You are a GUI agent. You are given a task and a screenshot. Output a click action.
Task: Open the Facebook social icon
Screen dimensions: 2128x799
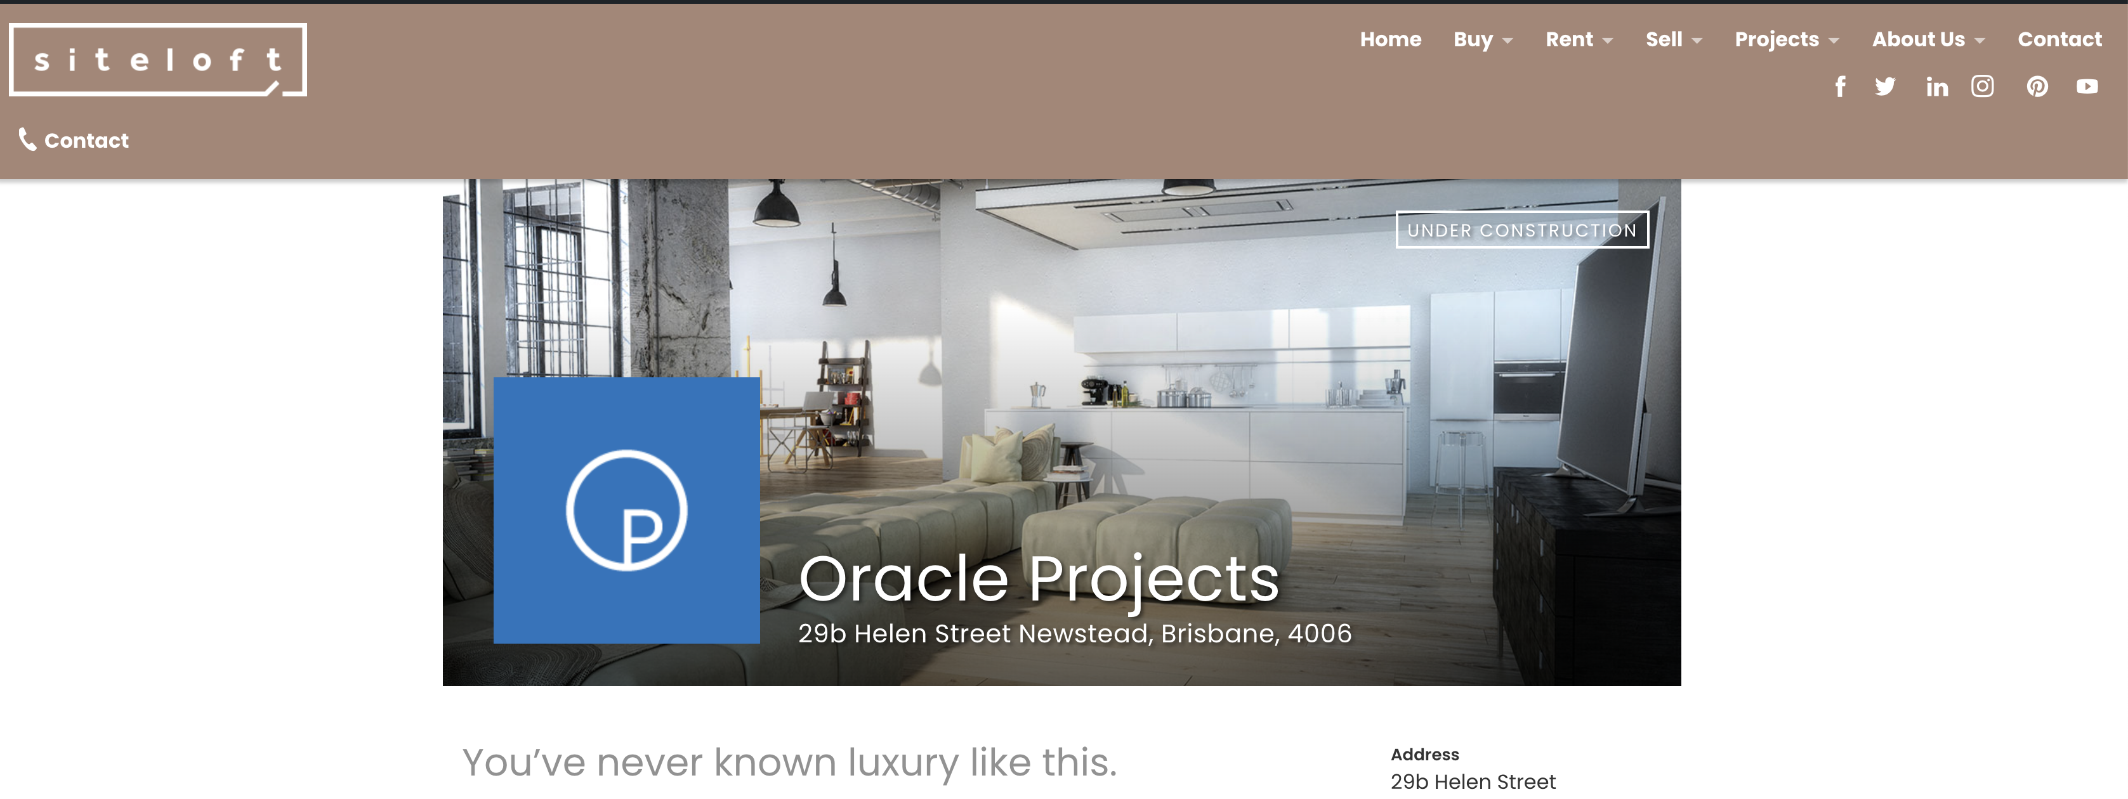[x=1840, y=87]
